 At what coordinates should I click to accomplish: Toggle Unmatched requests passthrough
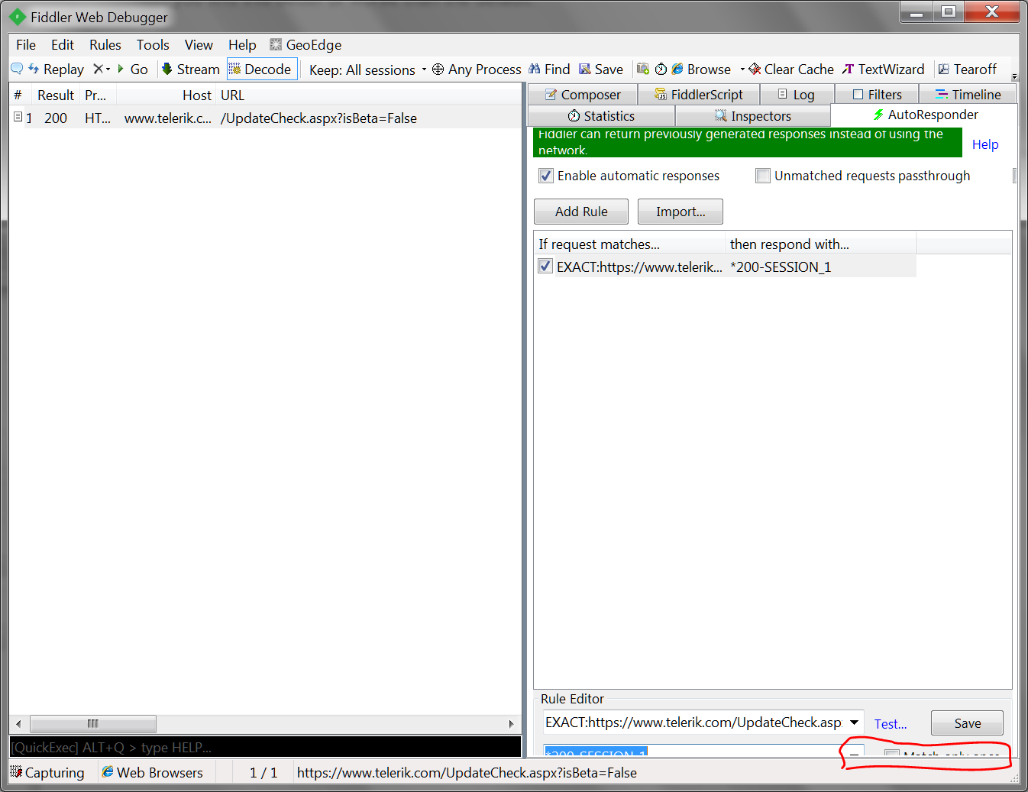click(763, 176)
